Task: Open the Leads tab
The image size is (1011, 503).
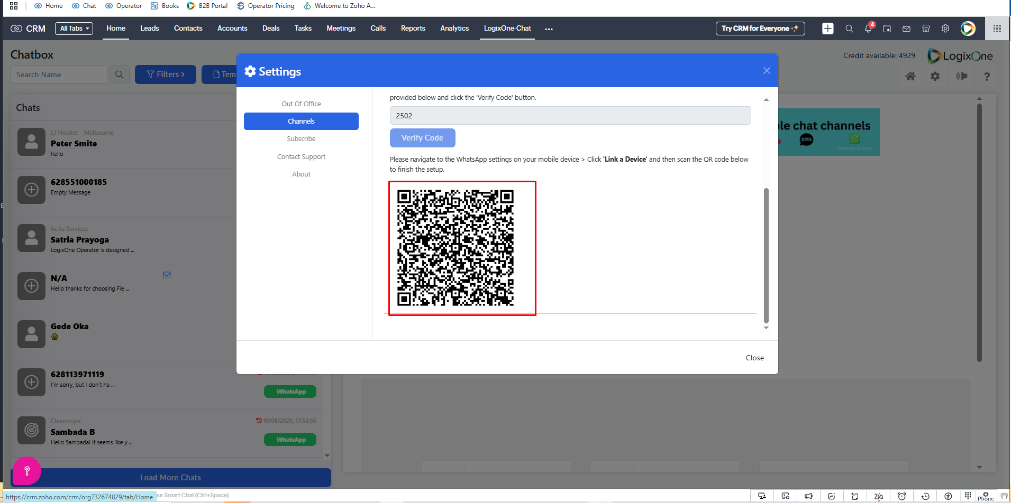Action: [150, 29]
